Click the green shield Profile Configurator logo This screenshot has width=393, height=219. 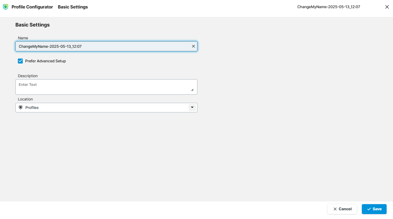pyautogui.click(x=6, y=7)
